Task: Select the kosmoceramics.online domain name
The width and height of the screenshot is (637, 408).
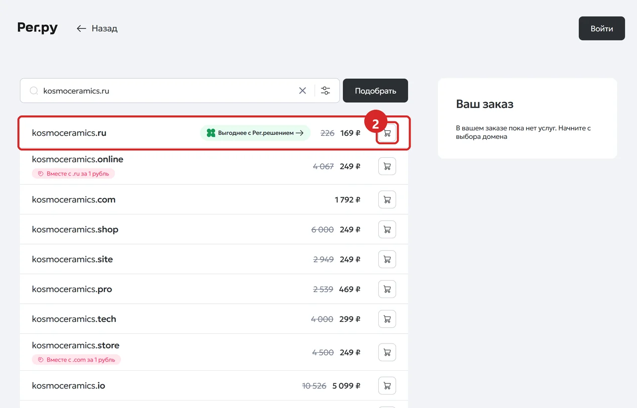Action: 78,159
